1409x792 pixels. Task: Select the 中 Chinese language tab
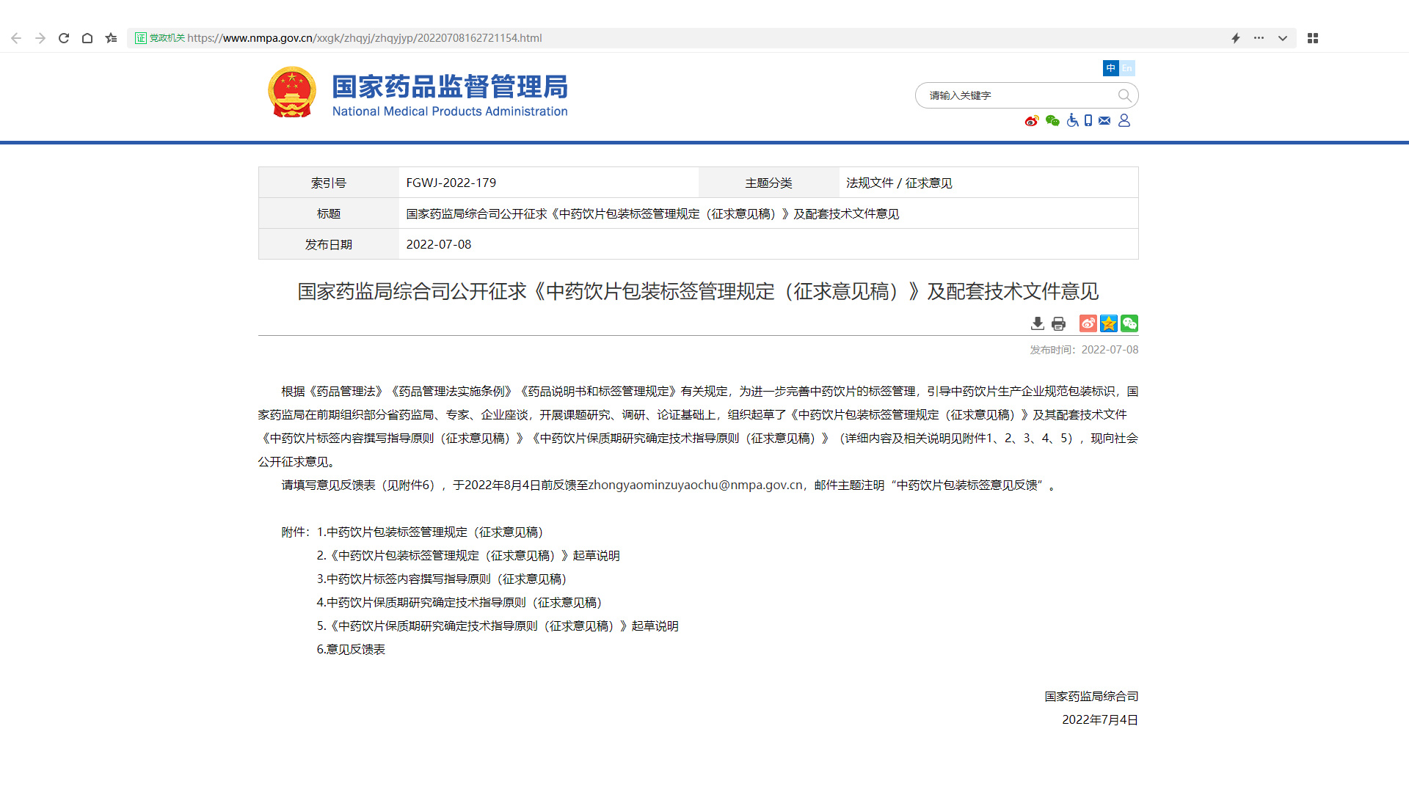point(1111,68)
